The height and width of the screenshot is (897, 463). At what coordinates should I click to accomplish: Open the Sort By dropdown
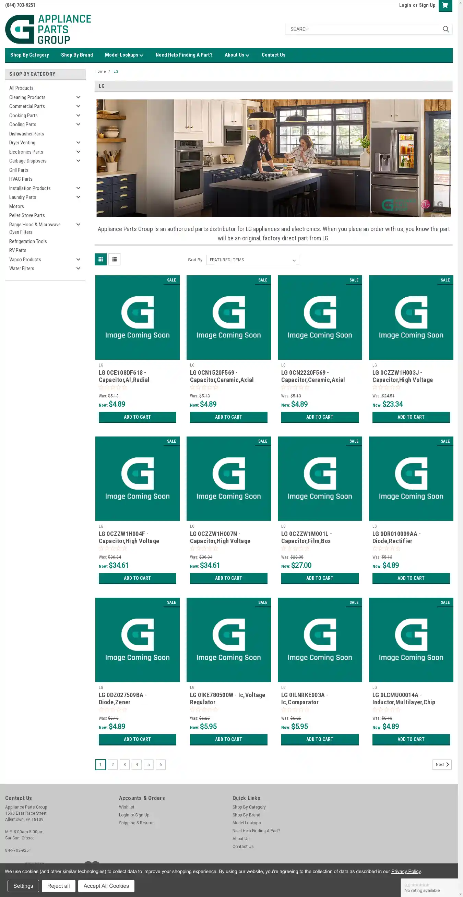pos(252,260)
